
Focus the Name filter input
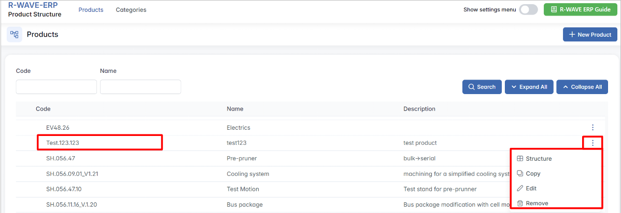[140, 87]
